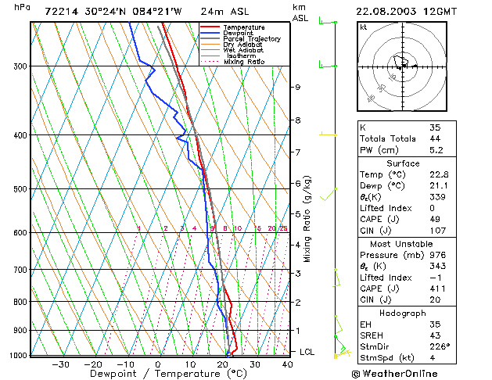Click the Surface CIN value '107'

click(438, 231)
